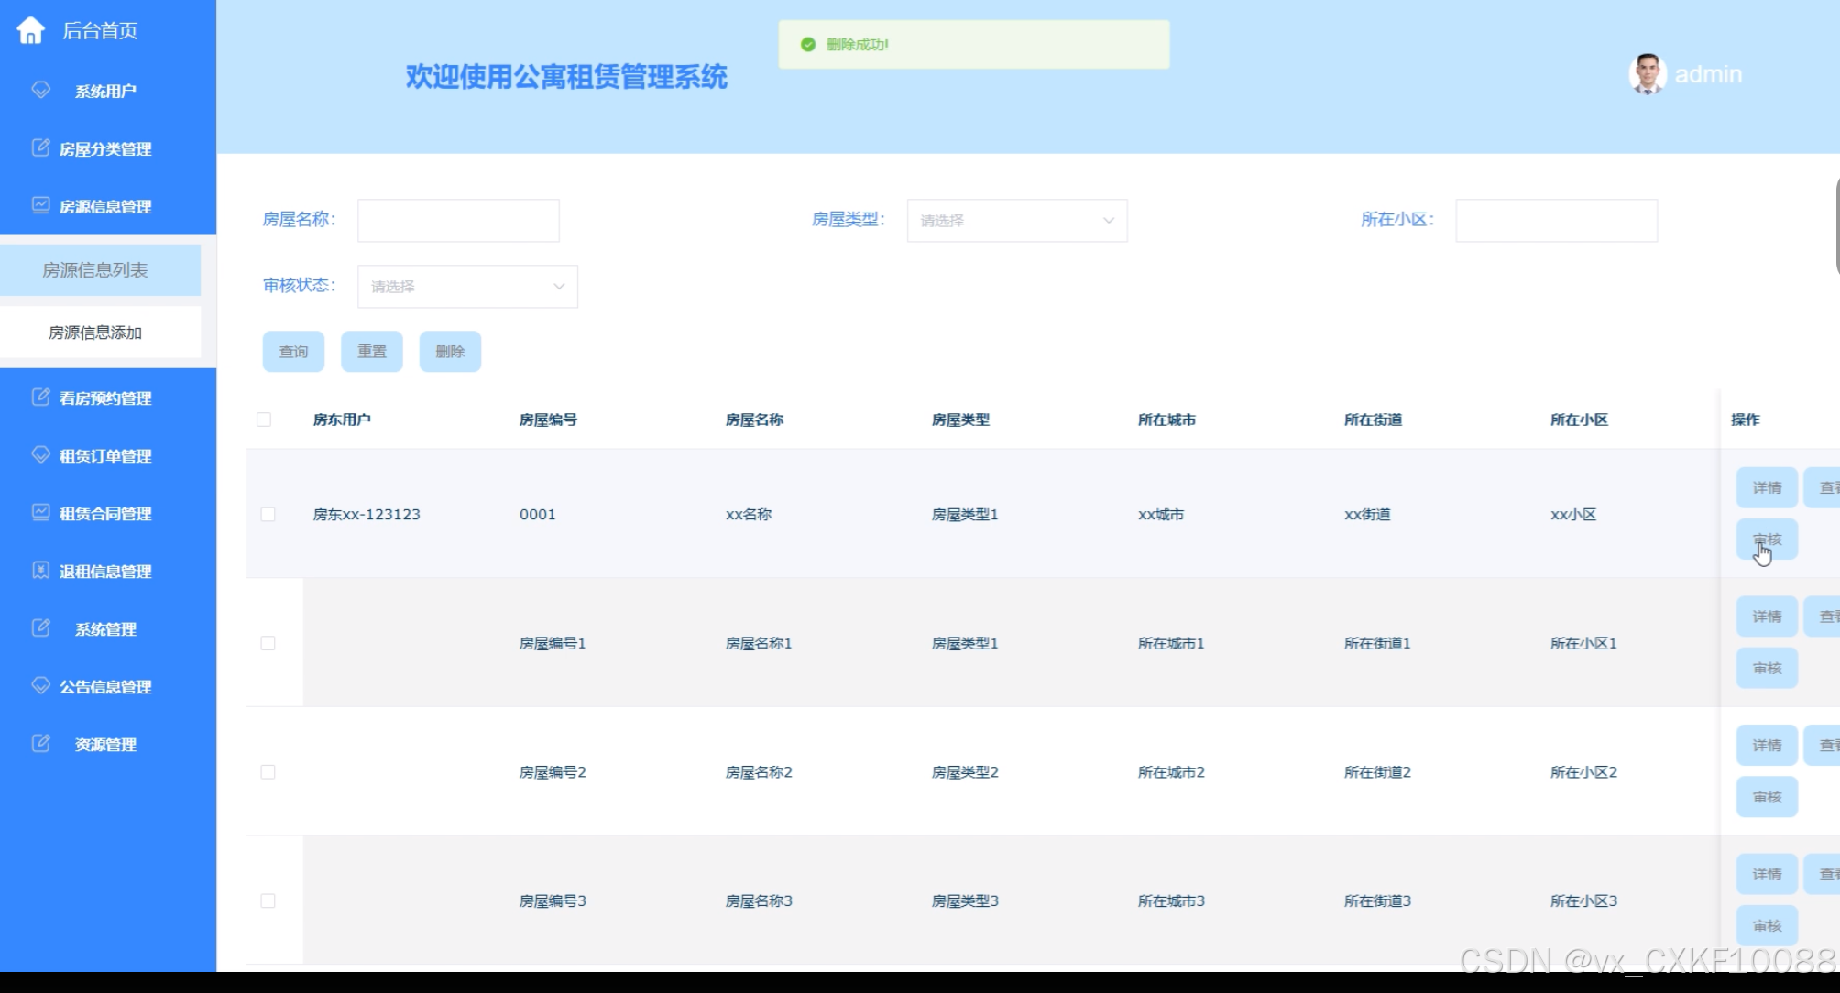Tick the checkbox for 房屋编号2 row

click(x=268, y=772)
